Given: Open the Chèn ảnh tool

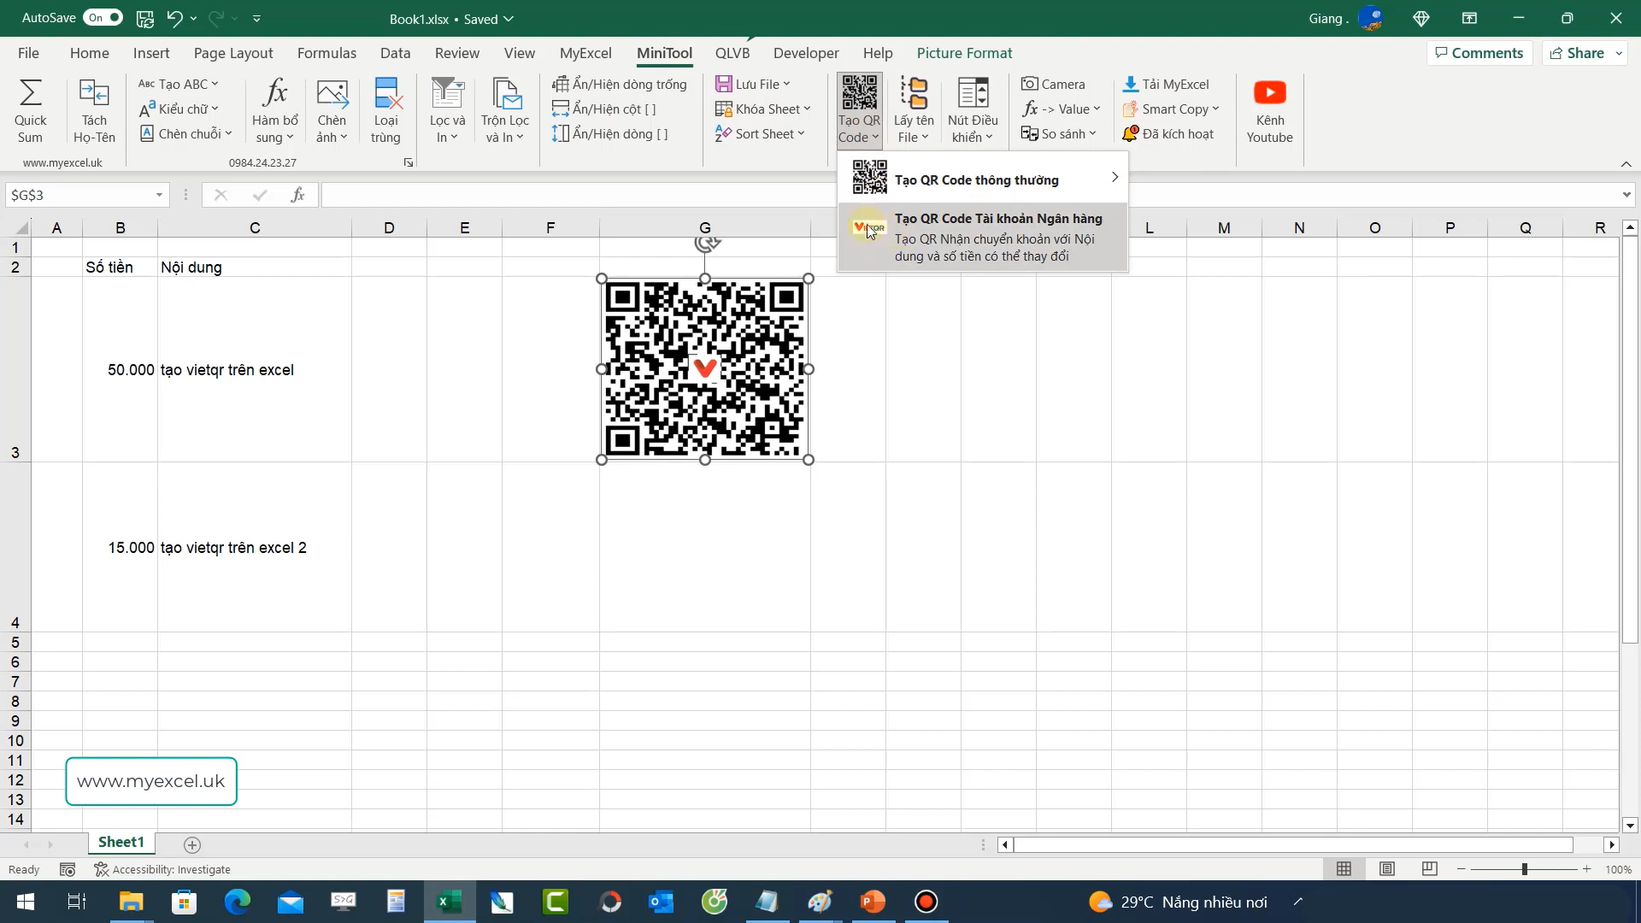Looking at the screenshot, I should (x=332, y=109).
